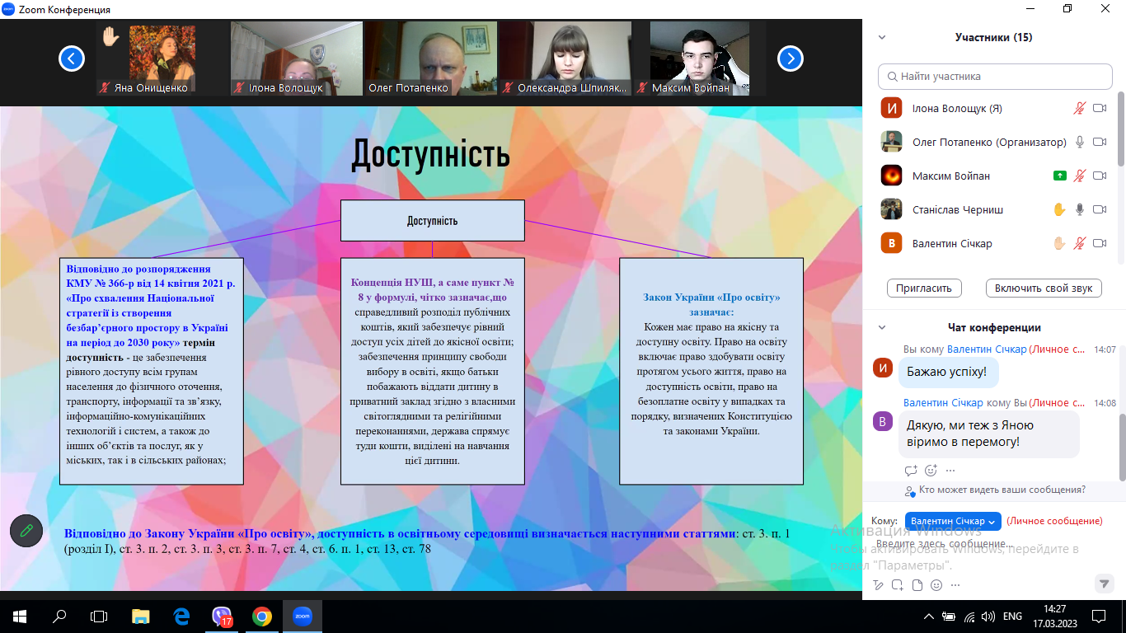Click Включить свой звук button
1126x633 pixels.
1044,288
